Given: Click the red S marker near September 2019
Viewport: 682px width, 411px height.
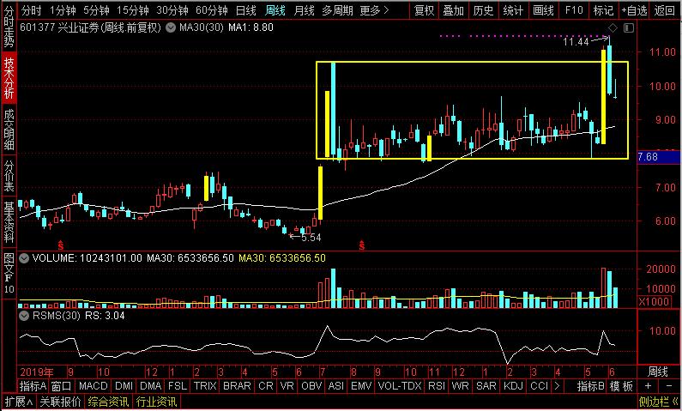Looking at the screenshot, I should click(x=60, y=245).
